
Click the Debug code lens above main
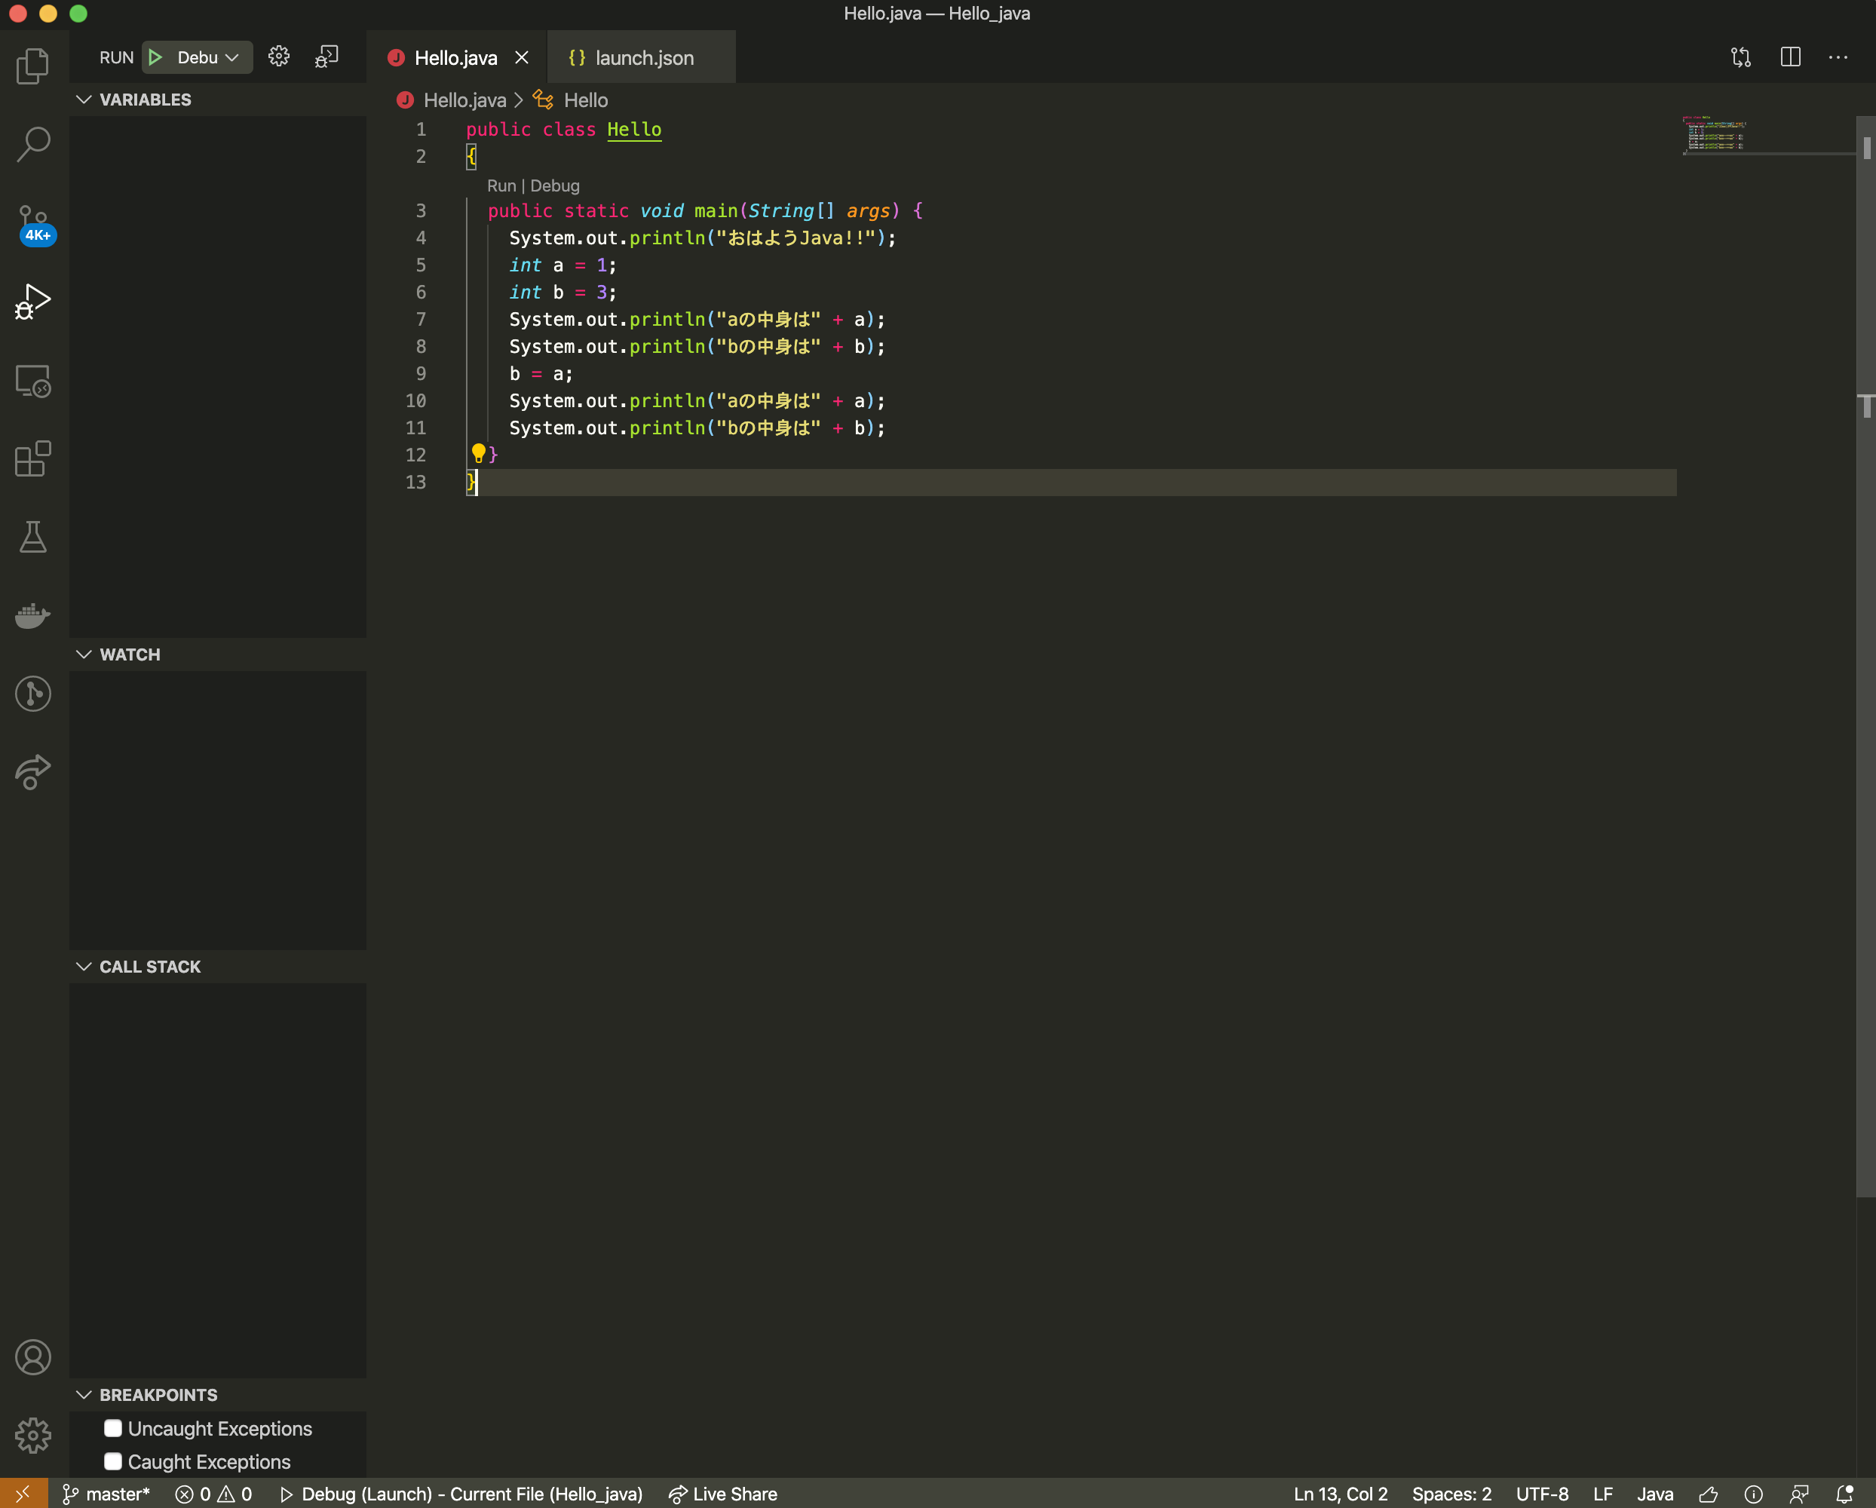tap(554, 185)
